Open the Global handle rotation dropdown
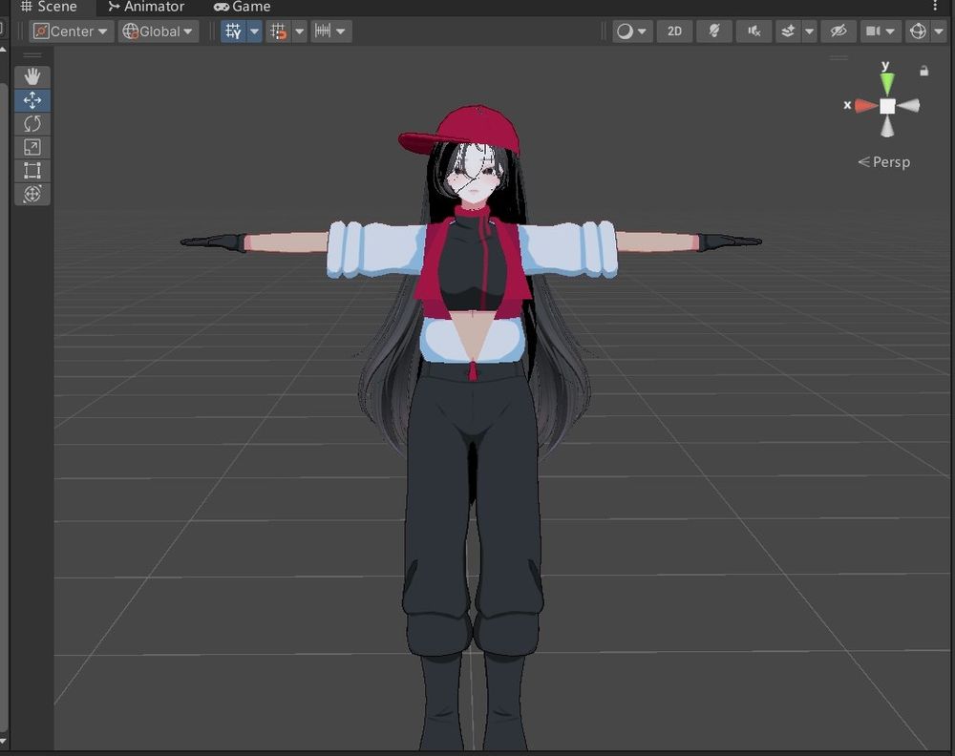 coord(159,31)
